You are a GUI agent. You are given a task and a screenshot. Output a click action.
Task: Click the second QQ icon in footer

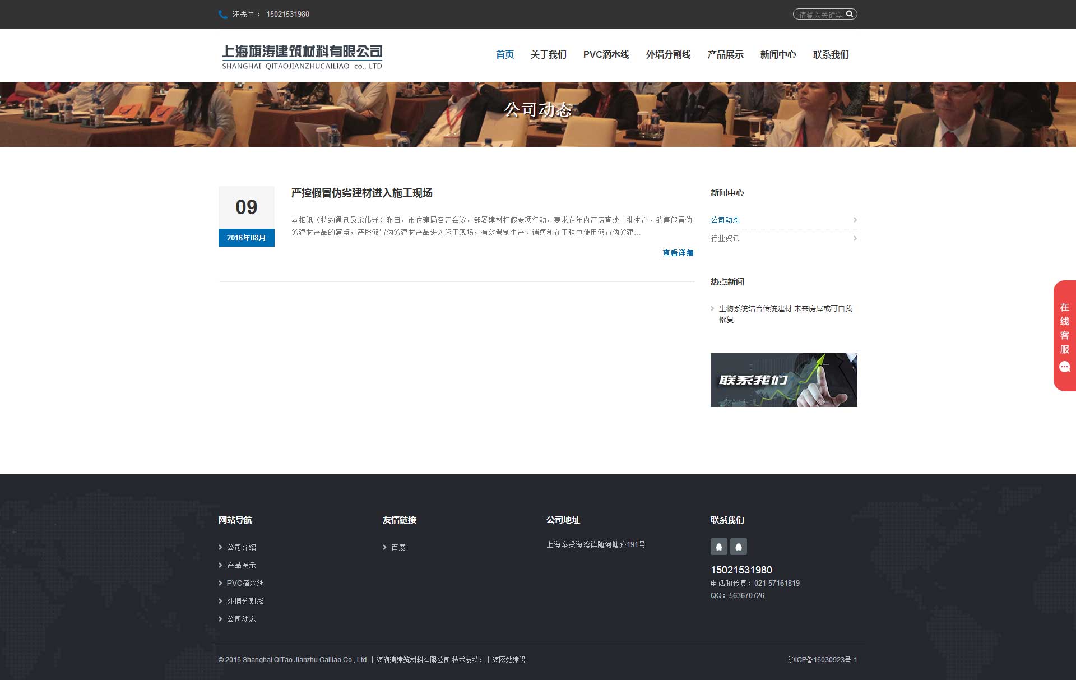tap(739, 547)
